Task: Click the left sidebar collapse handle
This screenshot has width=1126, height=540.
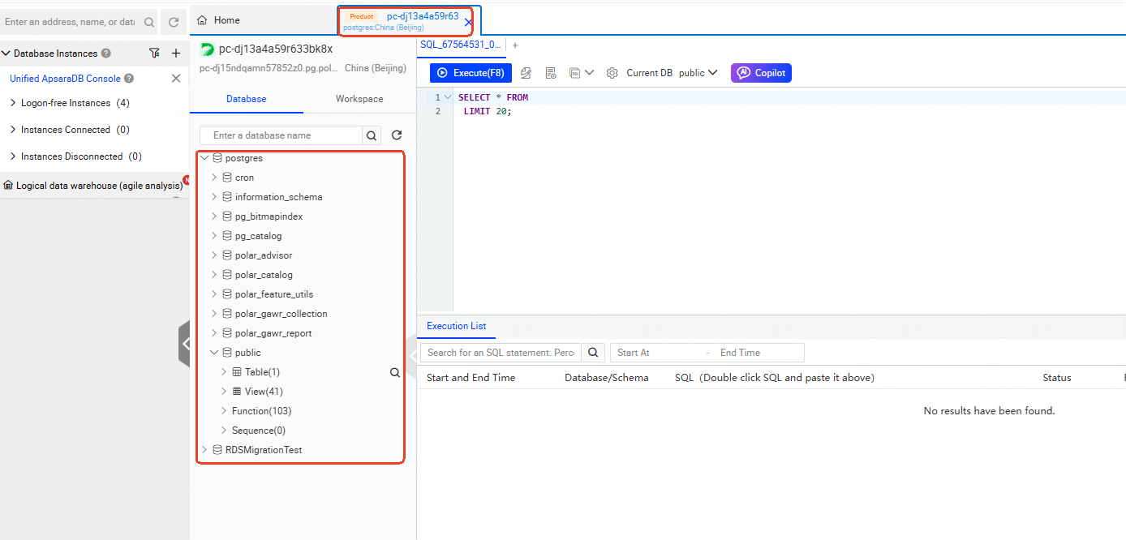Action: tap(184, 344)
